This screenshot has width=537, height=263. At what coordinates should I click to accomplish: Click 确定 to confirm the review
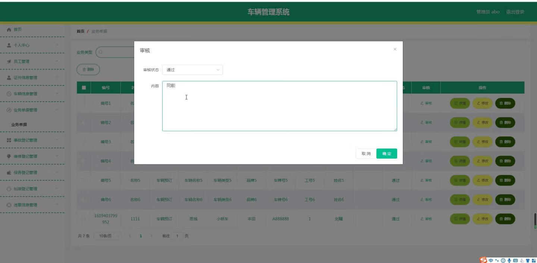pyautogui.click(x=387, y=153)
